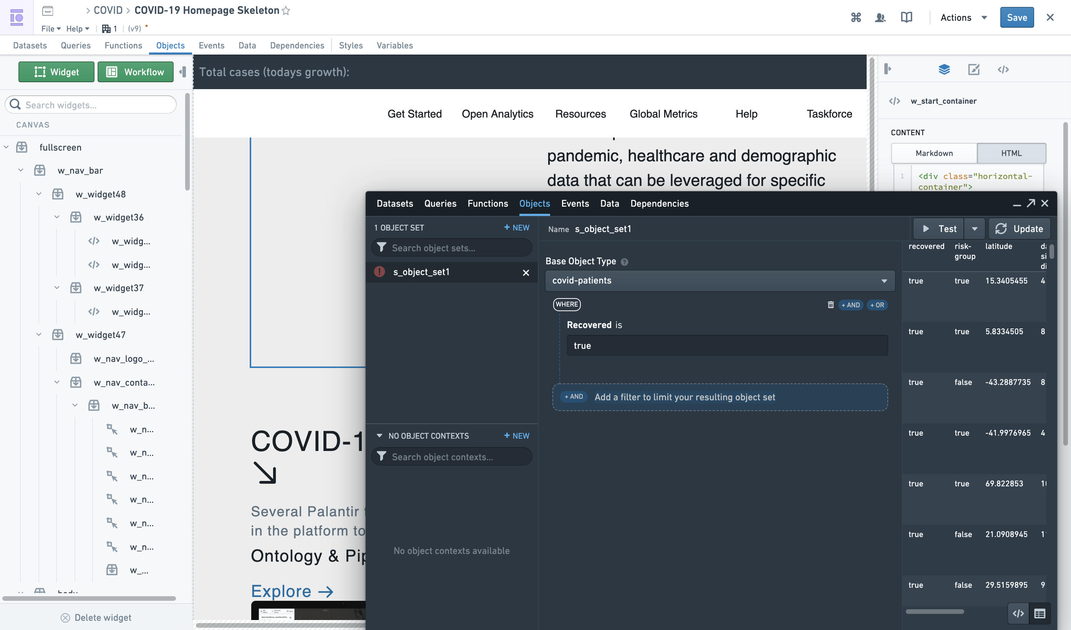Switch content mode to HTML
The image size is (1071, 630).
(x=1011, y=153)
